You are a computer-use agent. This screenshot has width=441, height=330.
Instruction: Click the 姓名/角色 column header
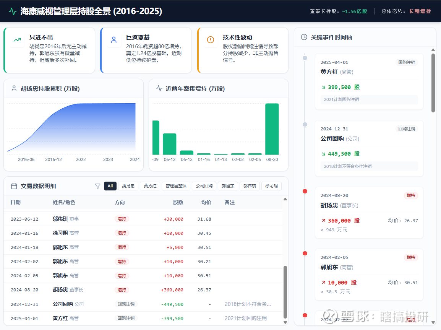[64, 202]
